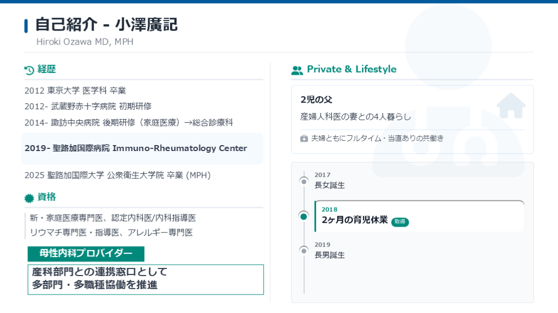Image resolution: width=558 pixels, height=313 pixels.
Task: Select the リウマチ専門医・指導医 qualification line
Action: click(x=111, y=233)
